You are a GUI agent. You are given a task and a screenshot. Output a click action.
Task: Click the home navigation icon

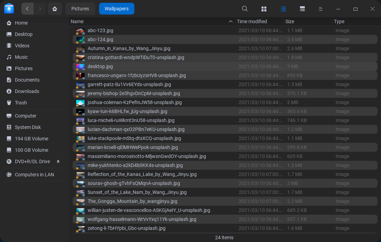pos(55,8)
